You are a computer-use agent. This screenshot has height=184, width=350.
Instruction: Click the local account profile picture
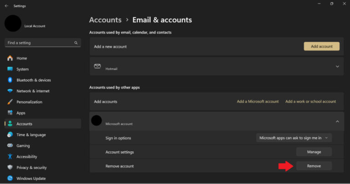(x=13, y=23)
